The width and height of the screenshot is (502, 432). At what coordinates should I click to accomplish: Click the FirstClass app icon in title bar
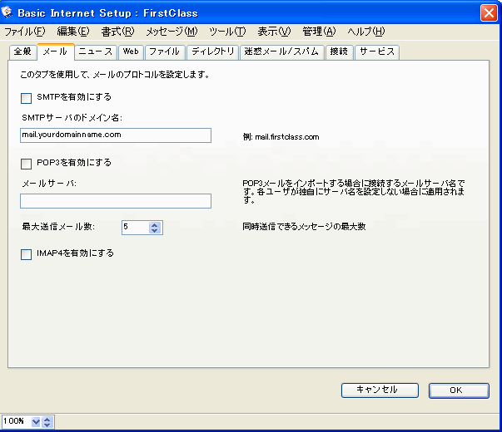coord(8,12)
